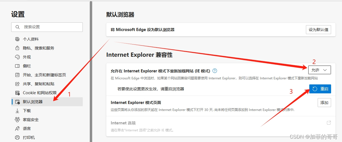Click the Internet Explorer 兼容性 heading
This screenshot has height=142, width=342.
tap(139, 55)
